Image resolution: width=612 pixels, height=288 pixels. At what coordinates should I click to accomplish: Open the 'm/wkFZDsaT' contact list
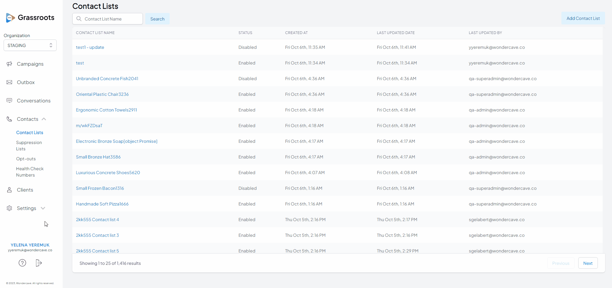(x=89, y=126)
